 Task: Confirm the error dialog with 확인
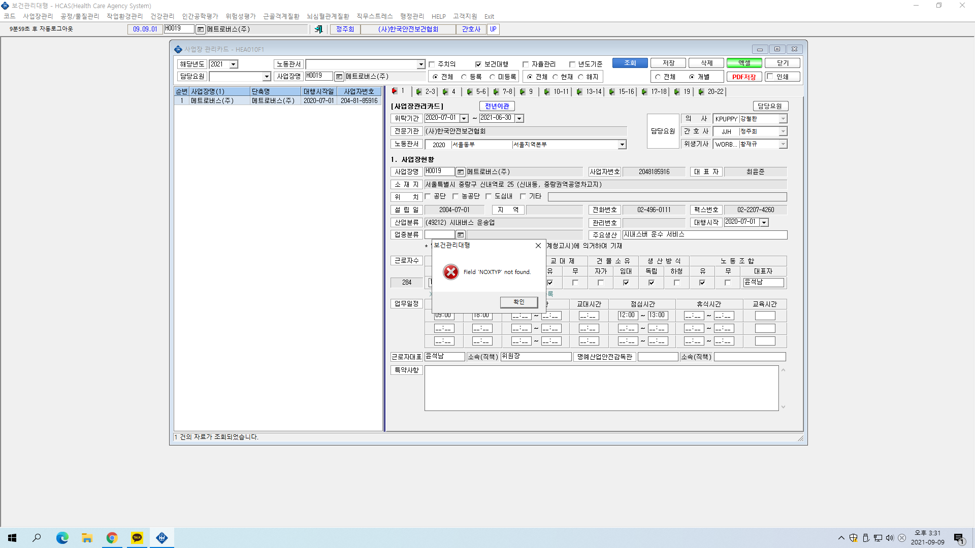point(519,302)
